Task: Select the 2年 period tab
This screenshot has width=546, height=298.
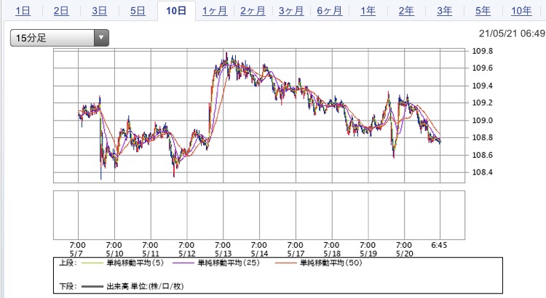Action: 406,10
